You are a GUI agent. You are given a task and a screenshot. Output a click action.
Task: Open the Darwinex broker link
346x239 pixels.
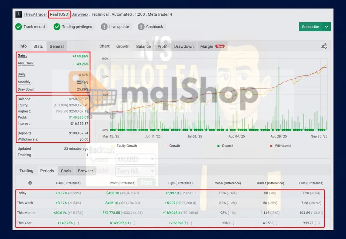point(80,14)
